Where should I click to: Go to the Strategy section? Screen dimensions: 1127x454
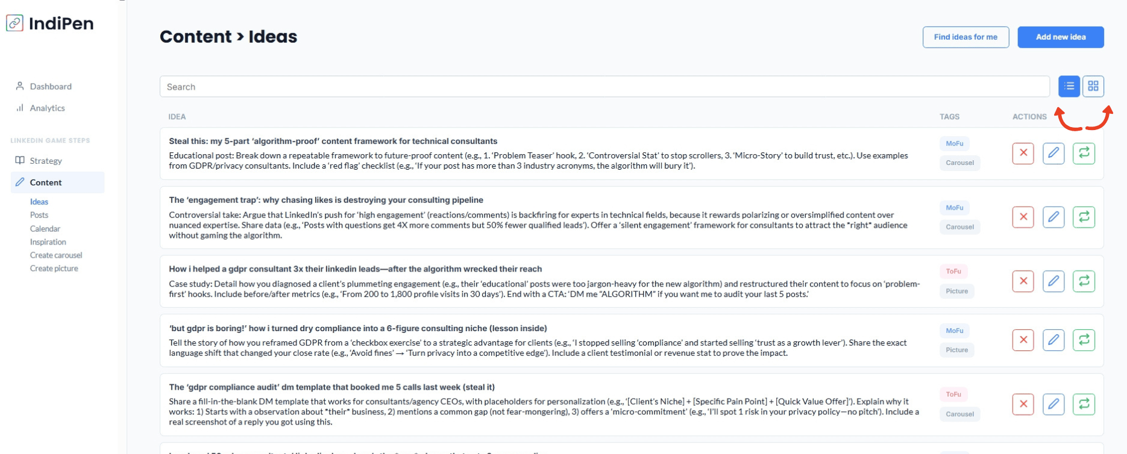tap(46, 161)
